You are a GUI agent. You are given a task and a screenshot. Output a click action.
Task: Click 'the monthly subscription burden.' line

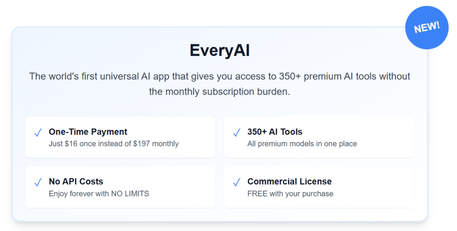click(220, 92)
